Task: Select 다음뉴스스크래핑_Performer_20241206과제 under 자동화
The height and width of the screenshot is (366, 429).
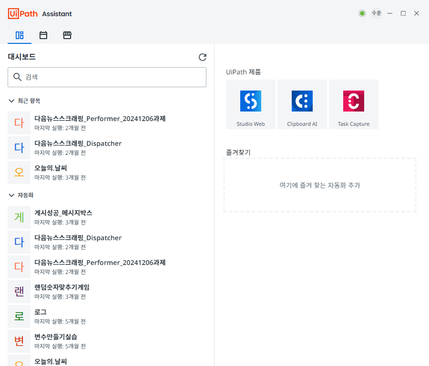Action: coord(100,263)
